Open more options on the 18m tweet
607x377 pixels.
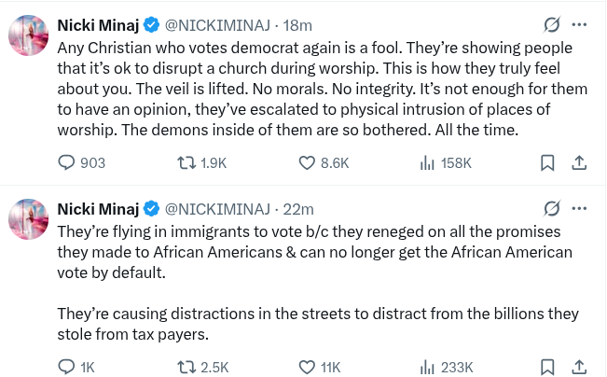click(x=580, y=24)
